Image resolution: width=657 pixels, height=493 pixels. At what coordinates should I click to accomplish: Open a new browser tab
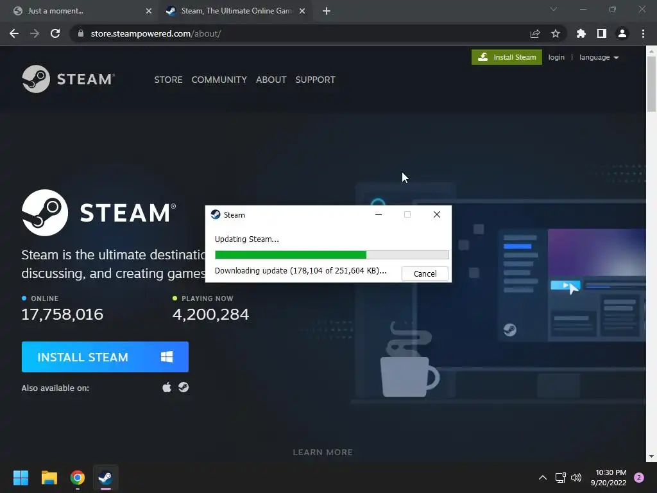click(x=327, y=11)
